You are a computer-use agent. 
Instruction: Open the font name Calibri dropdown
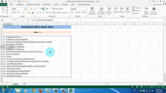24,9
